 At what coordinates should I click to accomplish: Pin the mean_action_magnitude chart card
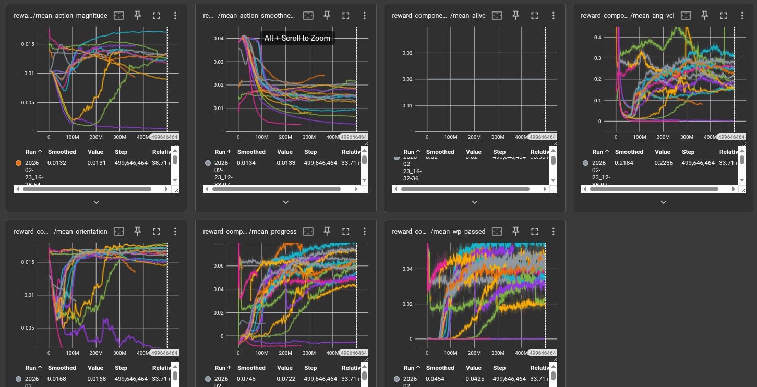click(138, 16)
